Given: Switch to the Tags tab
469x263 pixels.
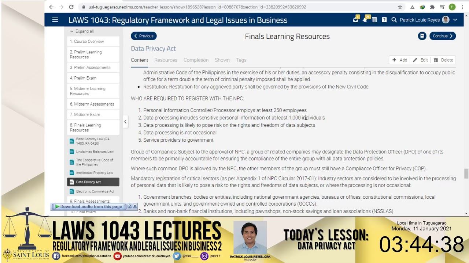Looking at the screenshot, I should 241,60.
